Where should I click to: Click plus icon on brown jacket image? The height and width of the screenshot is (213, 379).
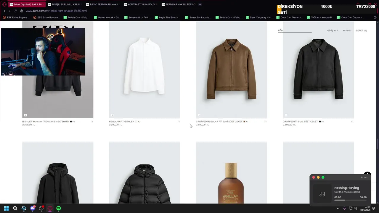click(x=199, y=115)
